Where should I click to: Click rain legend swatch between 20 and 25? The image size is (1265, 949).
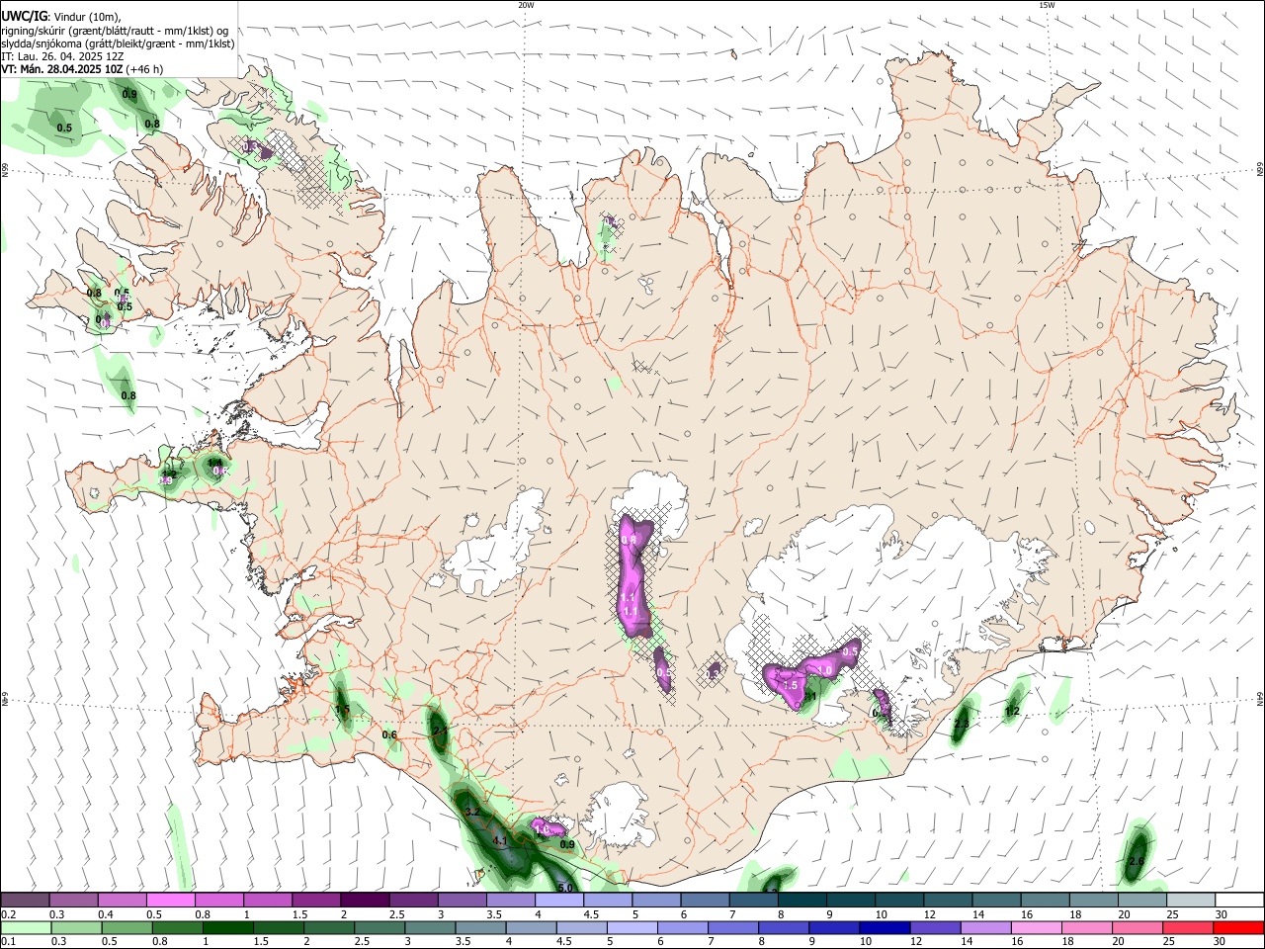[x=1137, y=927]
